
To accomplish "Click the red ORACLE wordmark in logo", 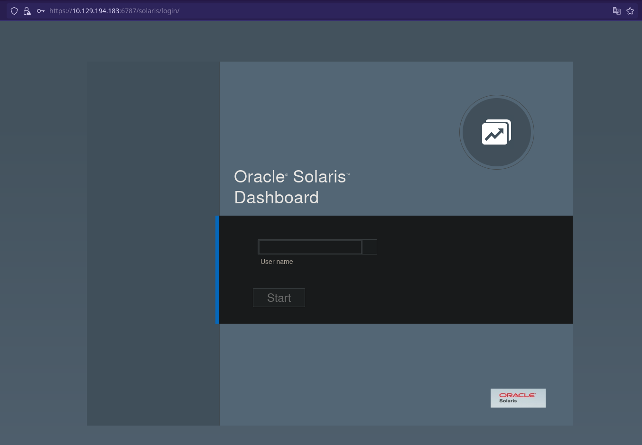I will 517,395.
